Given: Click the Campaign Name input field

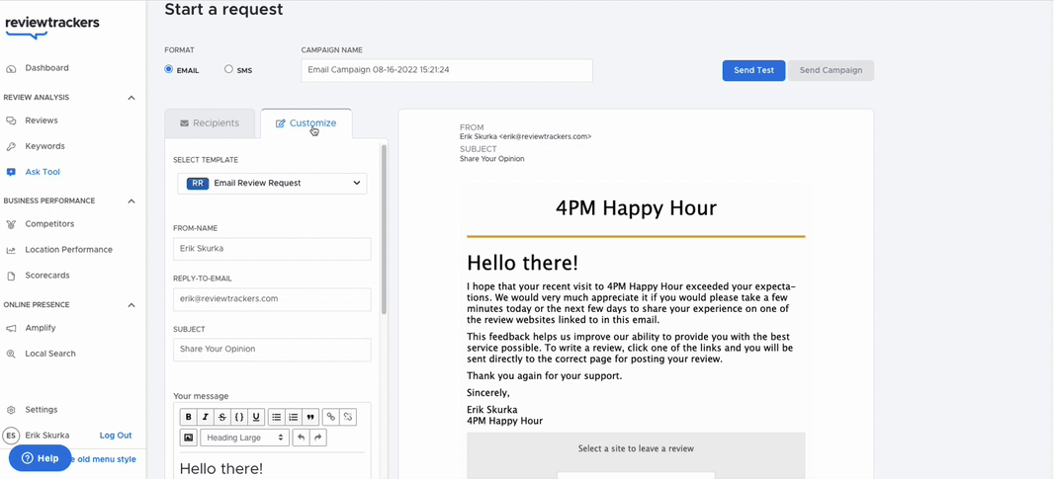Looking at the screenshot, I should (x=446, y=70).
